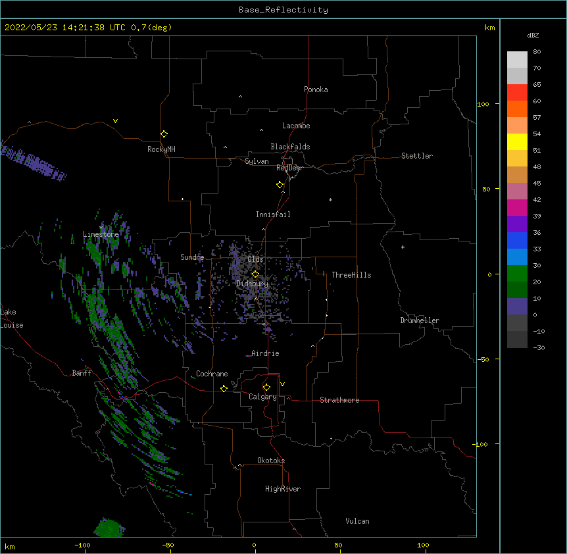
Task: Click the -30 value on dBZ legend
Action: point(539,348)
